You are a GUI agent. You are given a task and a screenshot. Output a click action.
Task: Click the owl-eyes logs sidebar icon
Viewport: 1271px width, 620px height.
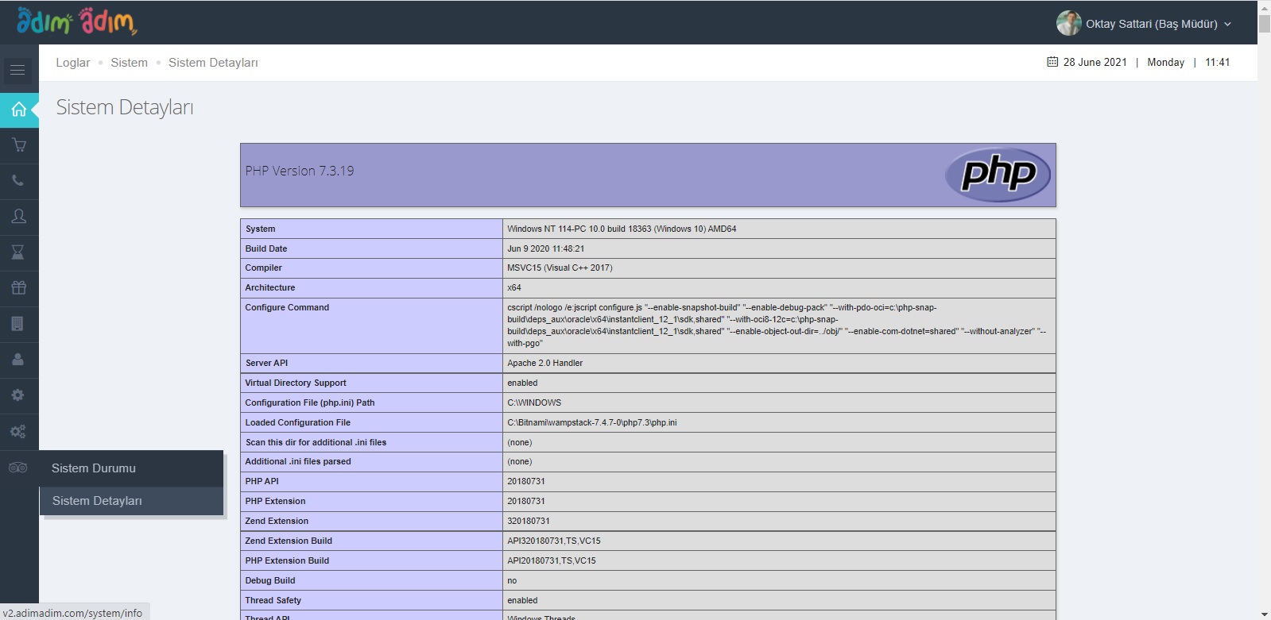tap(18, 468)
